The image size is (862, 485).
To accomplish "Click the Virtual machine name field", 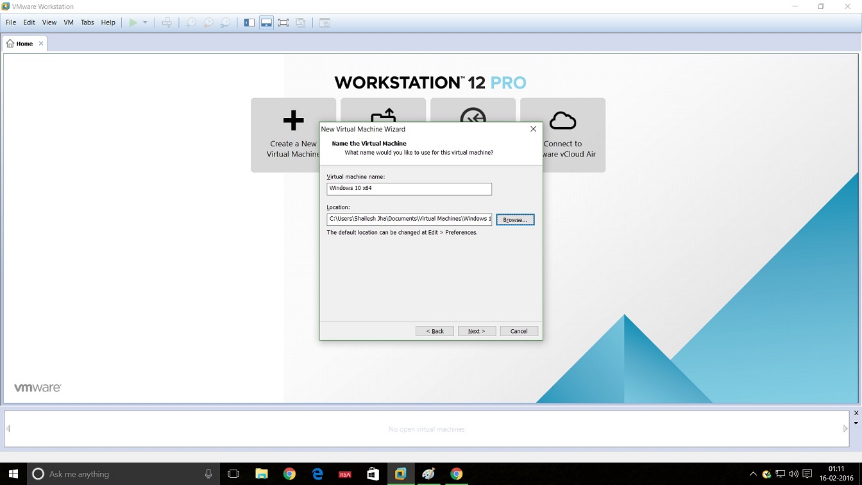I will point(409,189).
